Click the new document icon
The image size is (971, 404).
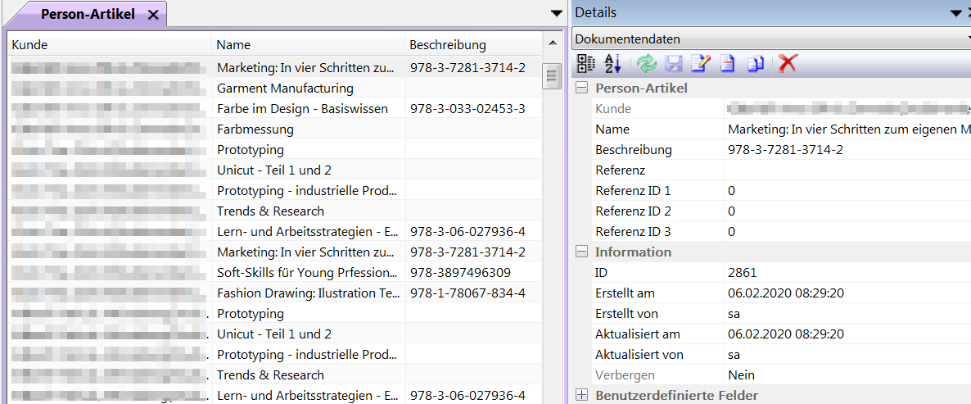727,63
